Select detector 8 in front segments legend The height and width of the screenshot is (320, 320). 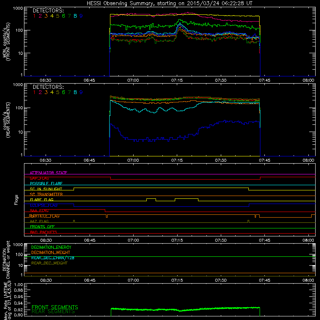pos(75,16)
